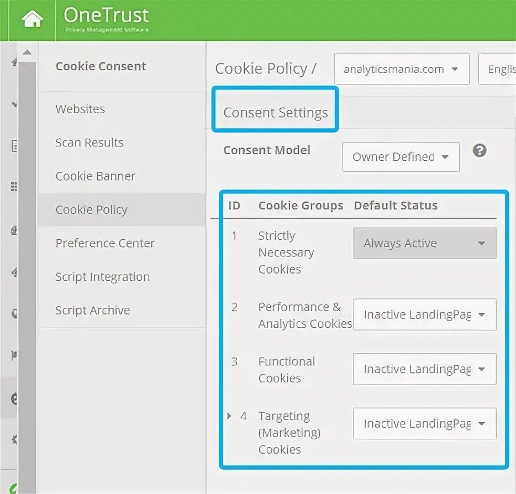The width and height of the screenshot is (516, 494).
Task: Click the Targeting (Marketing) Cookies group name
Action: click(289, 433)
